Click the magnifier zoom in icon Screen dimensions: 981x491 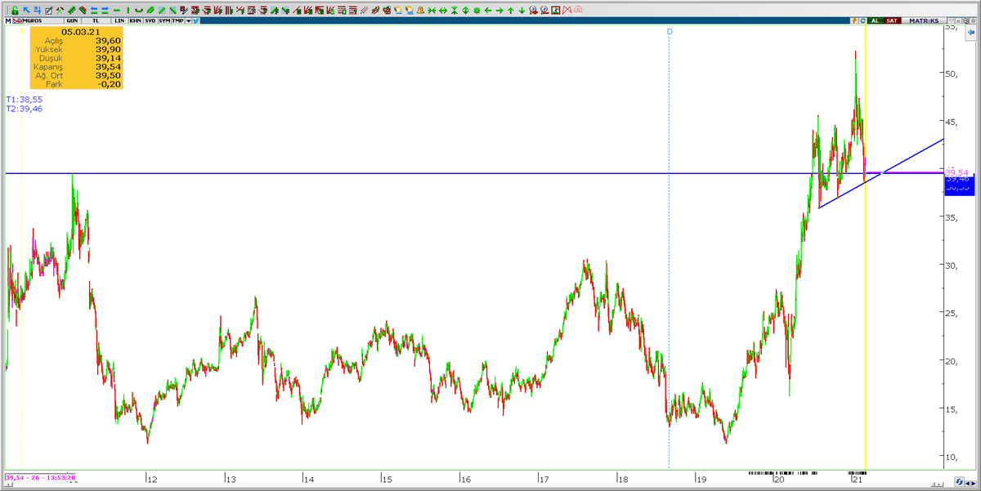533,10
